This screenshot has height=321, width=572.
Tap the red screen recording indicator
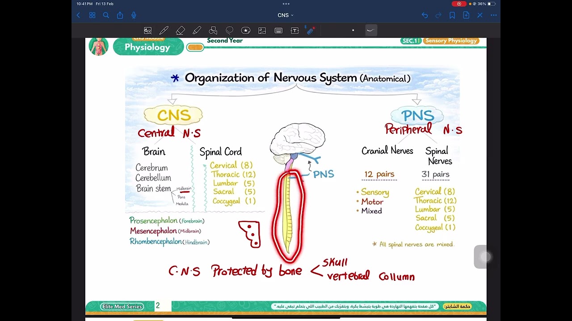click(459, 4)
